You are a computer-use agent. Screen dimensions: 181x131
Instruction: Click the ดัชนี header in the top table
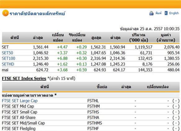click(15, 38)
